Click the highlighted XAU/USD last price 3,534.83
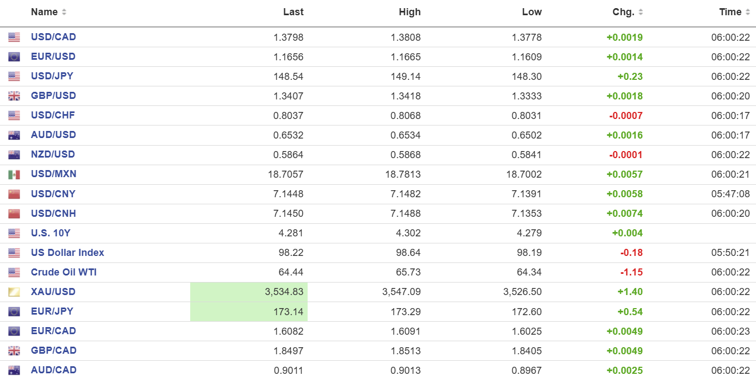The image size is (756, 376). 284,292
